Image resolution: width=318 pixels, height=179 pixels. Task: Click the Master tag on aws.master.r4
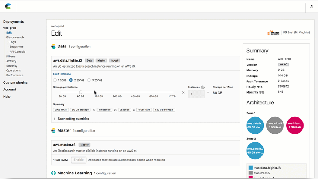(84, 145)
